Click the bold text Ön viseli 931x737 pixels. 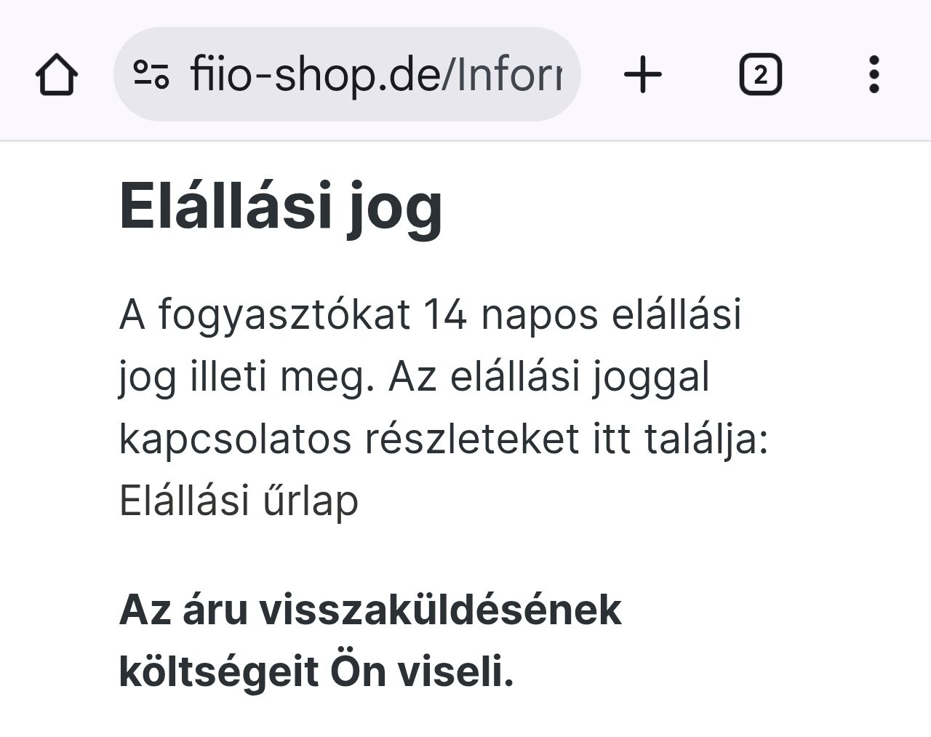pos(422,671)
